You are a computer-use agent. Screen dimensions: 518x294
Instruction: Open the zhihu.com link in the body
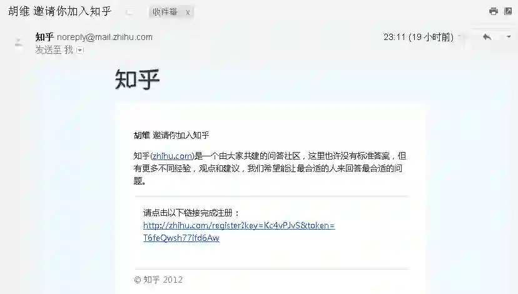pos(173,156)
